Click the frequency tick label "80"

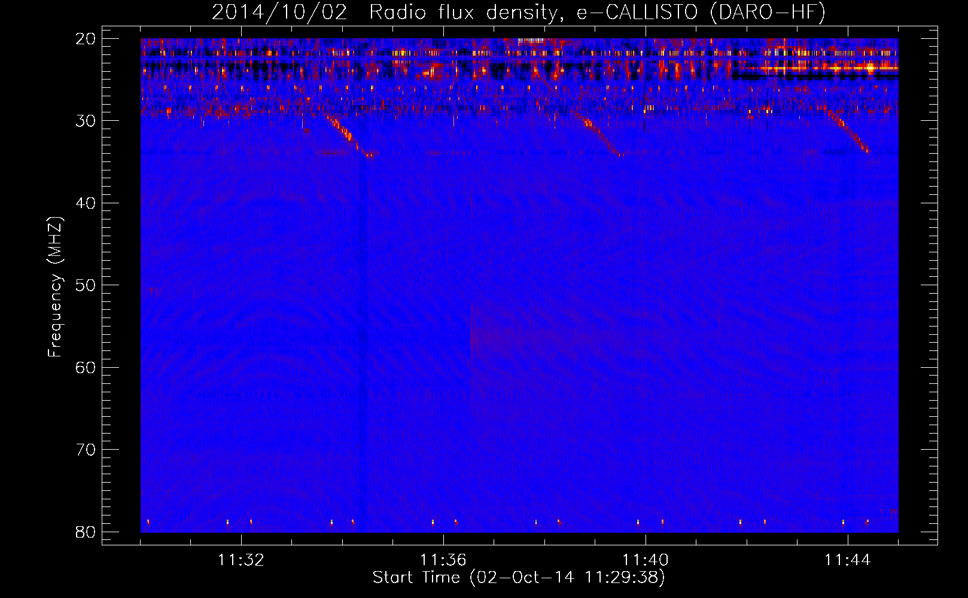86,532
